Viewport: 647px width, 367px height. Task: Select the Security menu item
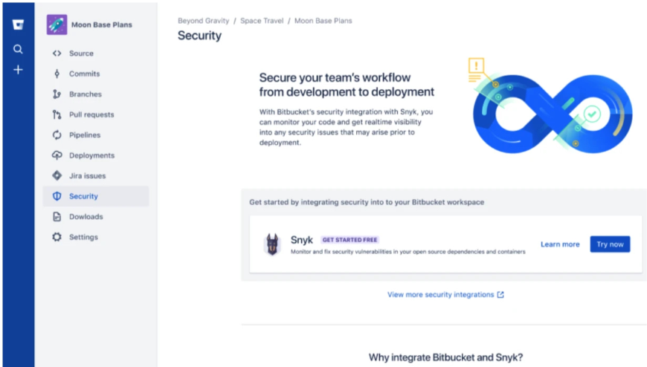pos(83,196)
